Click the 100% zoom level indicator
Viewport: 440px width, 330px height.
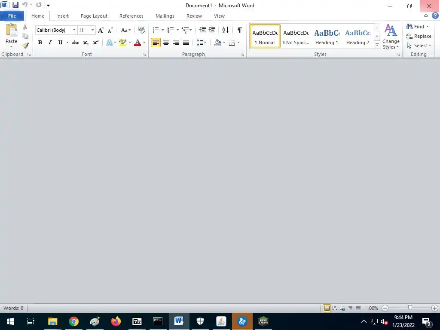[x=373, y=308]
